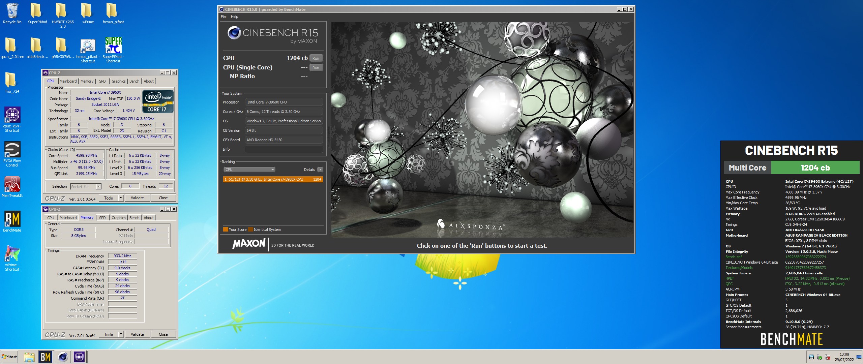Click the Cinebench rendered scene image
The width and height of the screenshot is (863, 364).
(x=482, y=129)
